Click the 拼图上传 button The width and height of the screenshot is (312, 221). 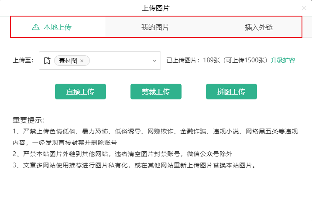[231, 92]
